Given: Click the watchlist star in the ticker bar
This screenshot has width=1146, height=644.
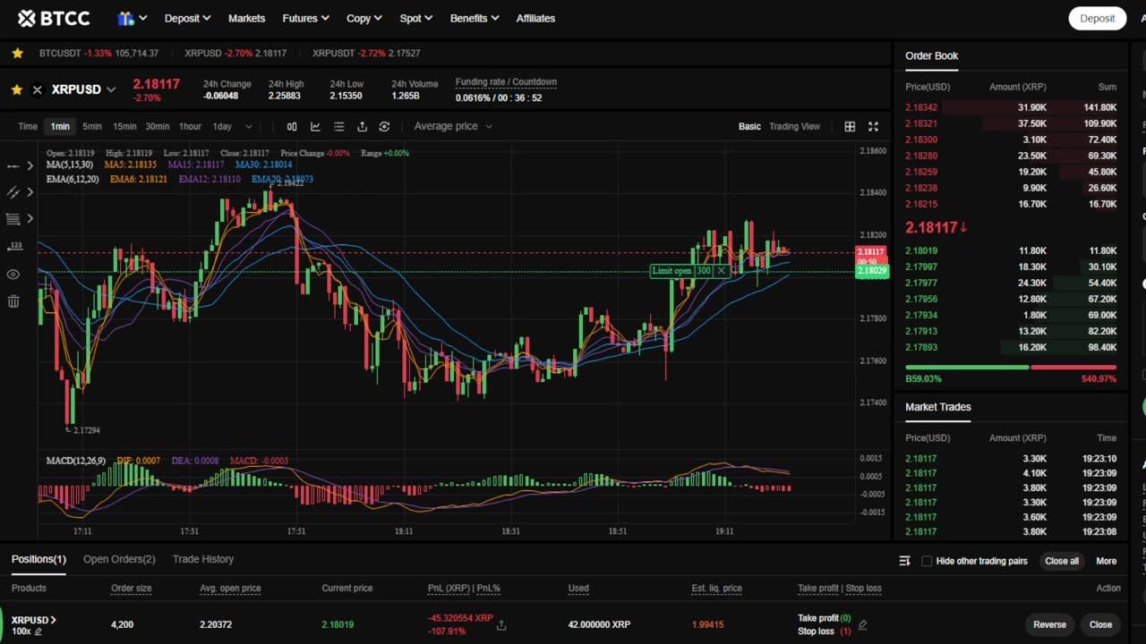Looking at the screenshot, I should [17, 54].
